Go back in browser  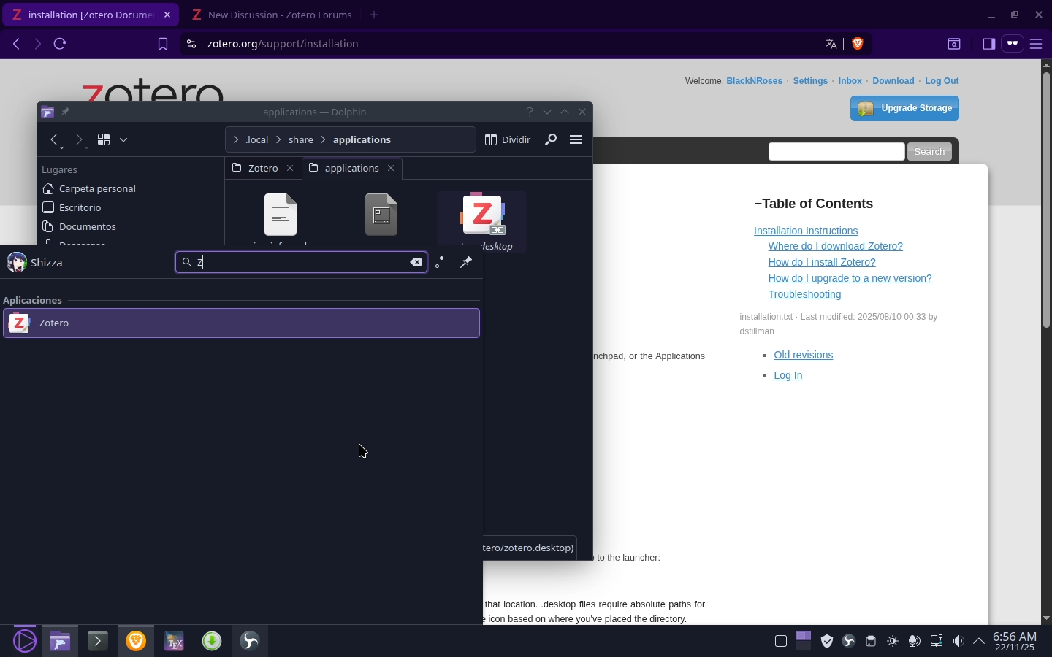17,44
